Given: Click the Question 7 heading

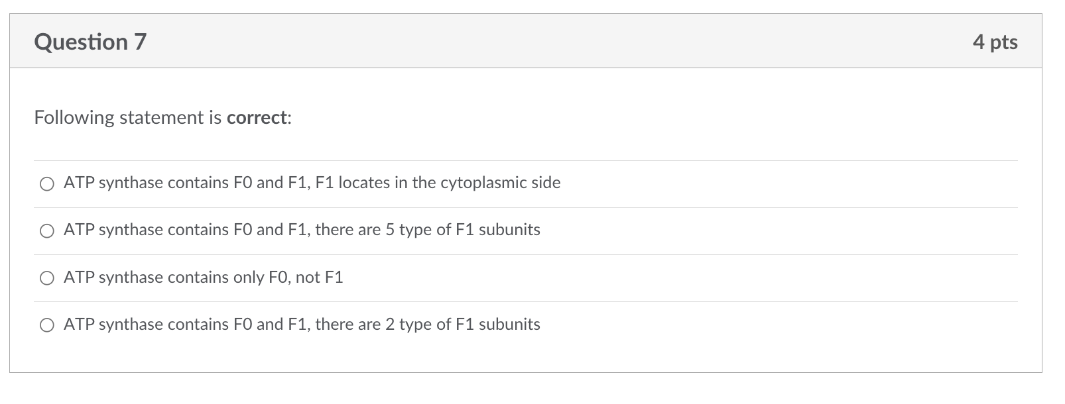Looking at the screenshot, I should (x=90, y=42).
